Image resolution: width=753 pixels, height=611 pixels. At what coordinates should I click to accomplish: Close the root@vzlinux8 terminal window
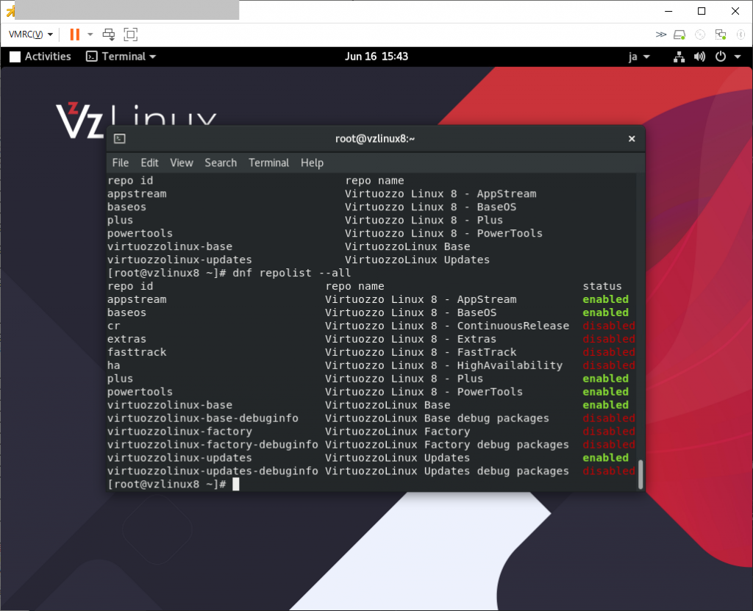(x=632, y=139)
